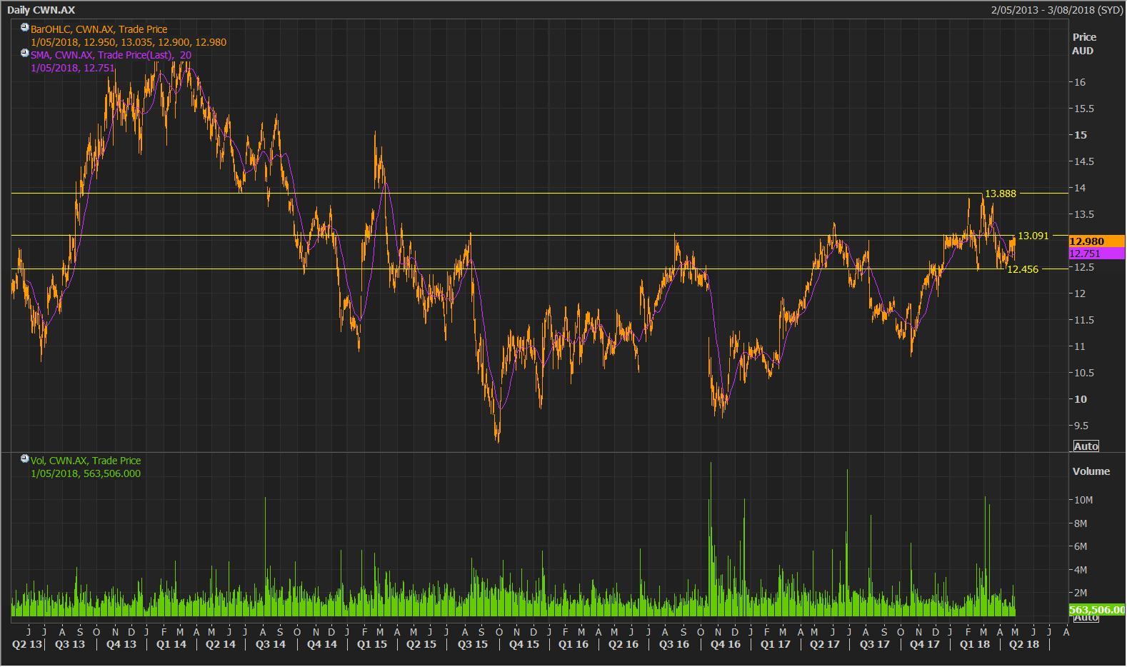Viewport: 1127px width, 667px height.
Task: Click the Q4 16 quarter label
Action: pyautogui.click(x=726, y=644)
